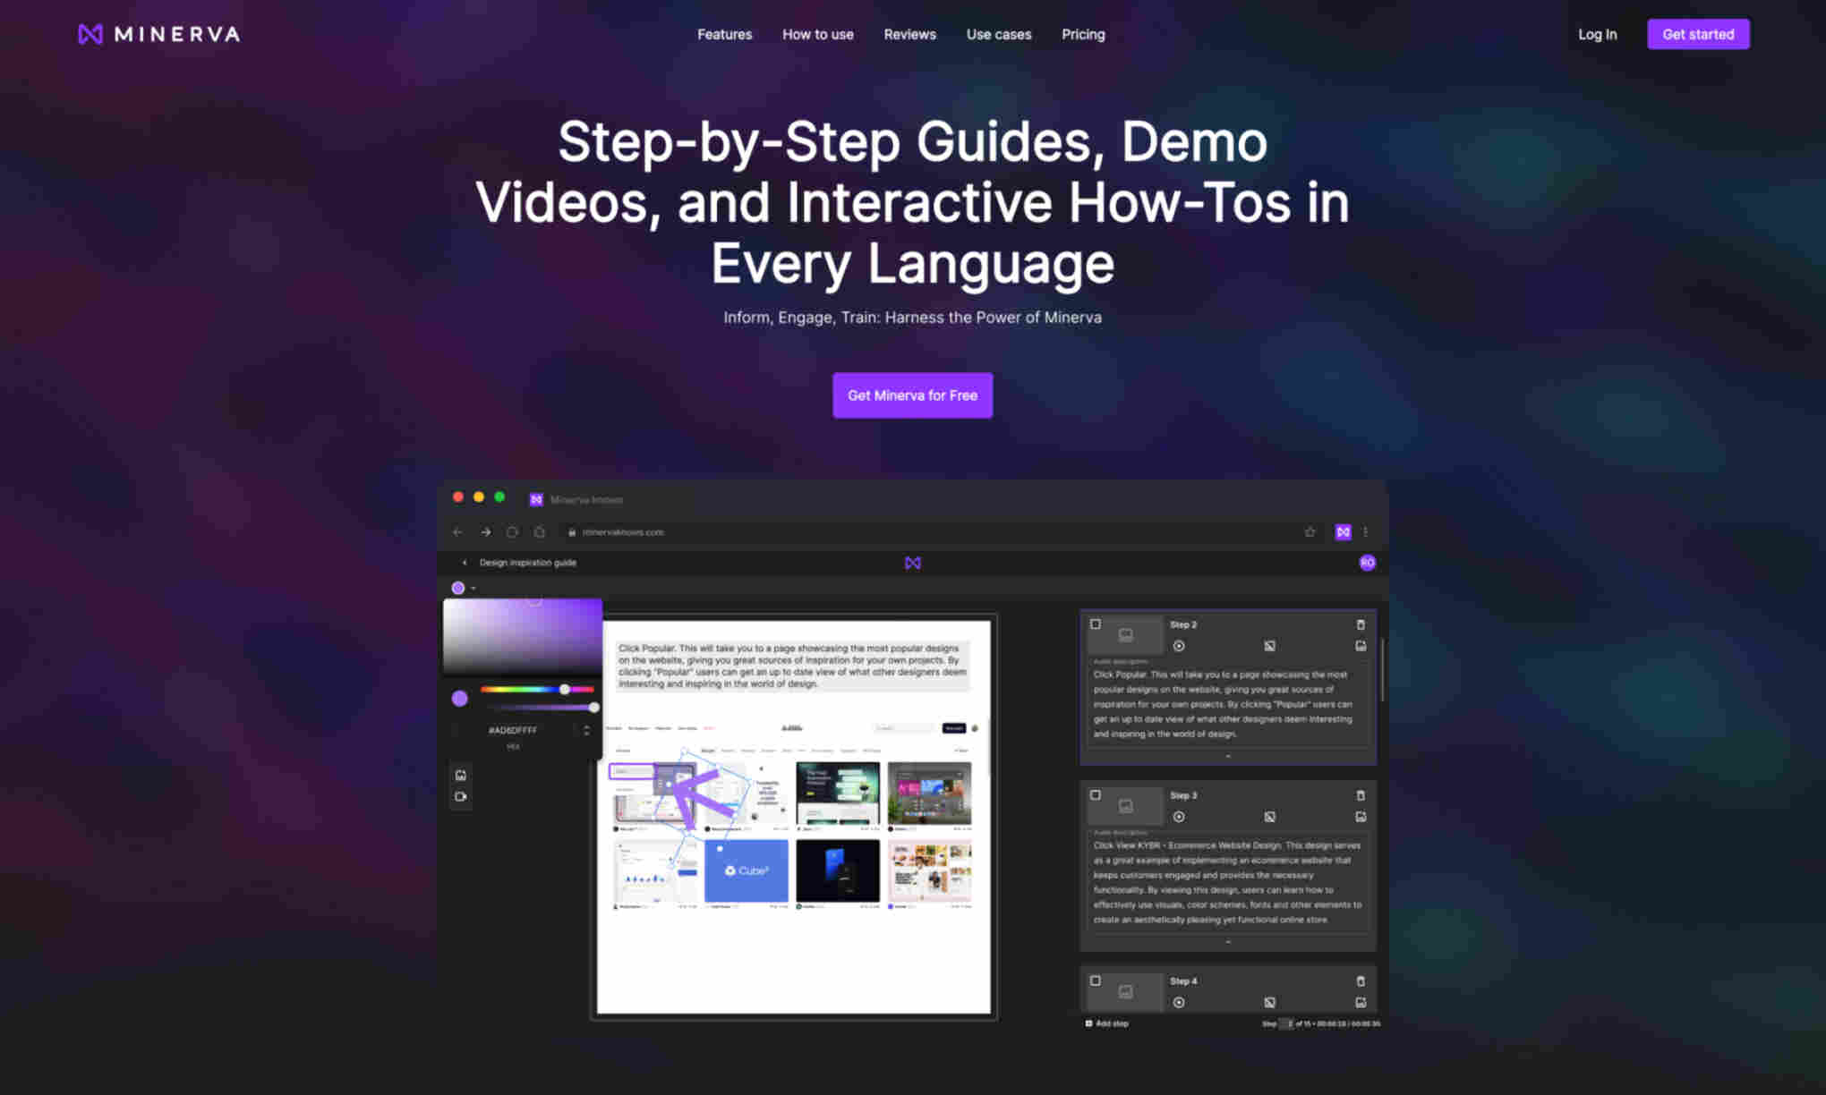Toggle the HEX color format stepper arrows
This screenshot has height=1095, width=1826.
(586, 731)
